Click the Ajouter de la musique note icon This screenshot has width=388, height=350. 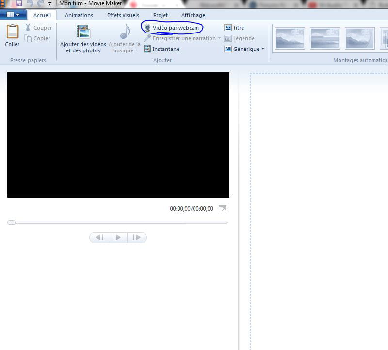pos(125,32)
